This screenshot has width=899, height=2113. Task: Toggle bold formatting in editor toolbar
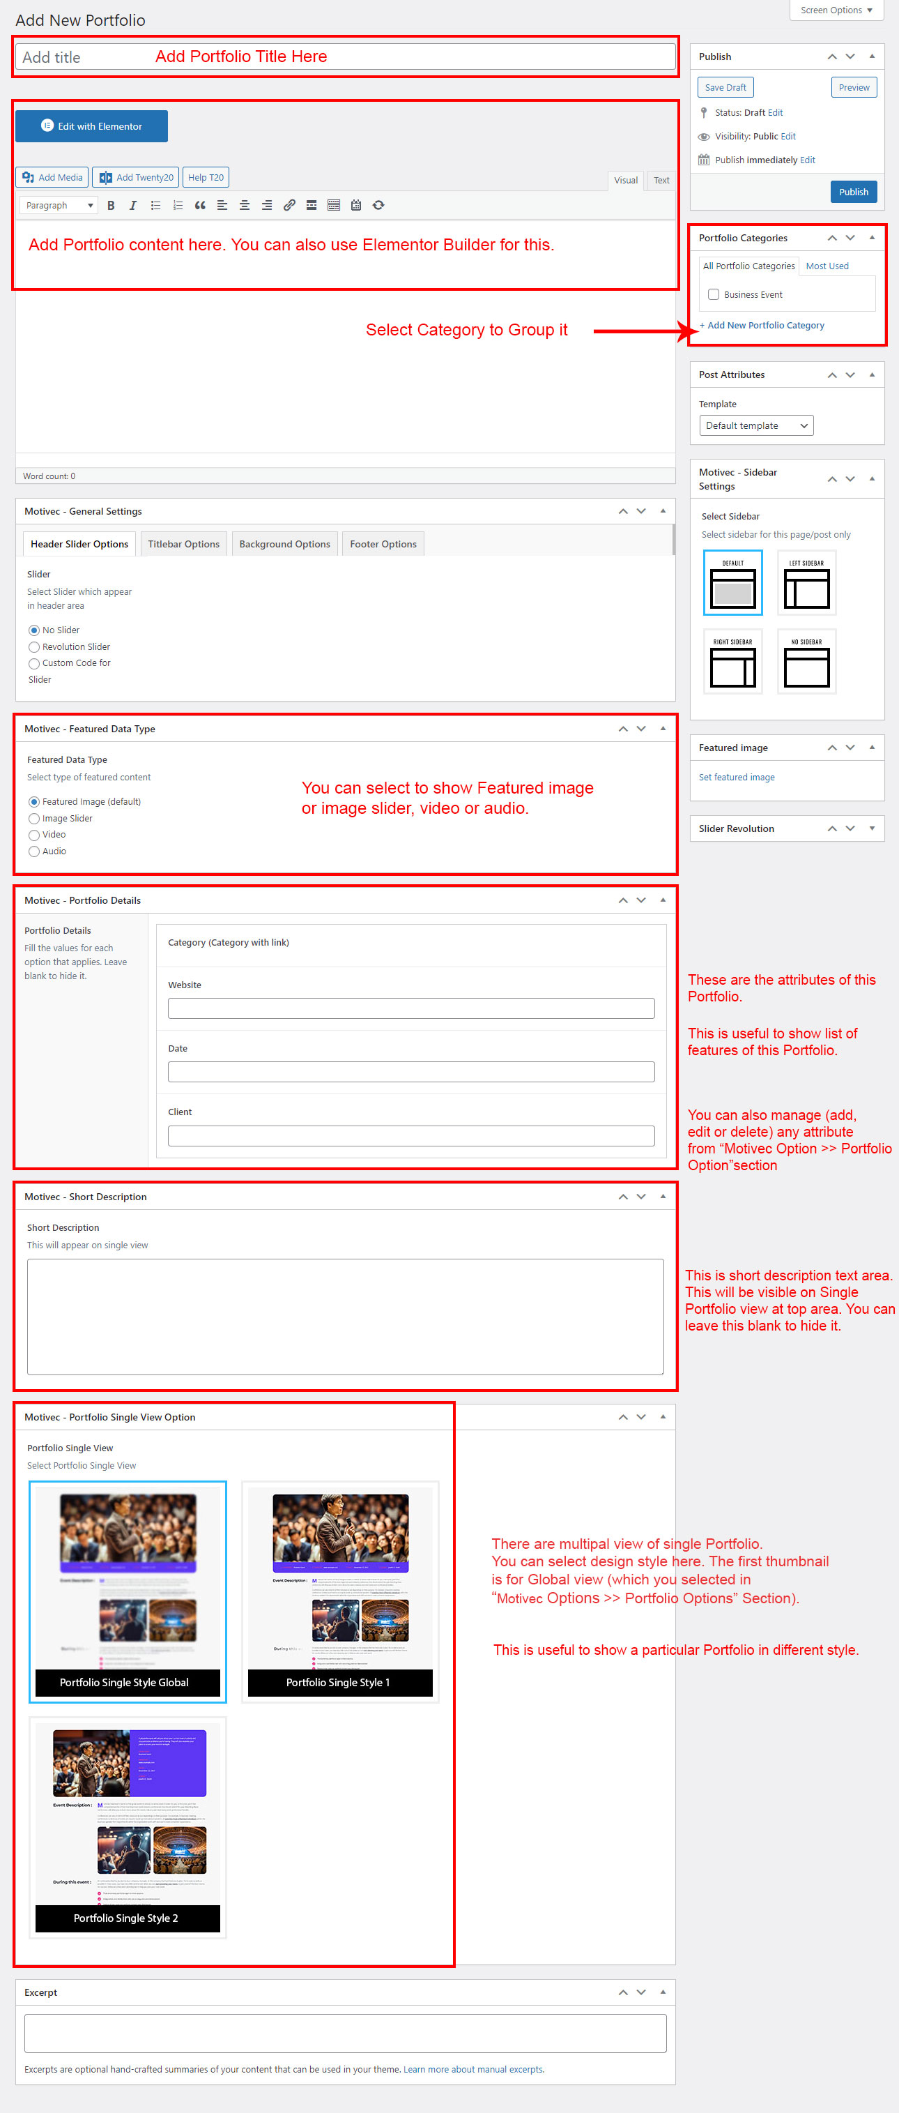111,205
